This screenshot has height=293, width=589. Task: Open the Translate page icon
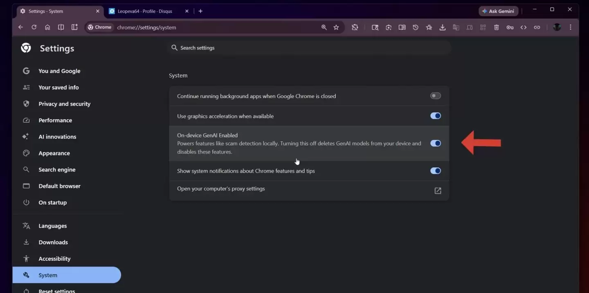(456, 27)
